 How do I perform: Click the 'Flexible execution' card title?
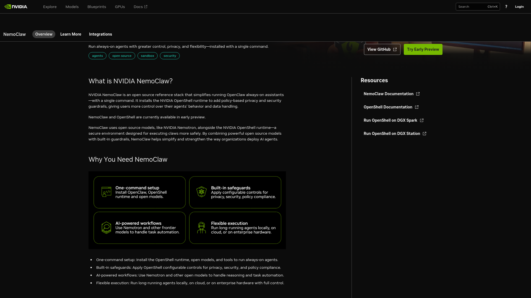tap(229, 223)
